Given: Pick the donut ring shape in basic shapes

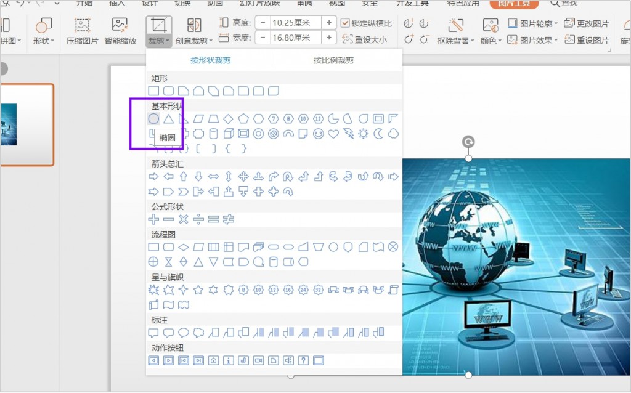Looking at the screenshot, I should 258,134.
